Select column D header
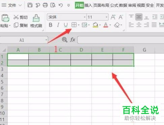Viewport: 164px width, 125px height. pos(81,50)
